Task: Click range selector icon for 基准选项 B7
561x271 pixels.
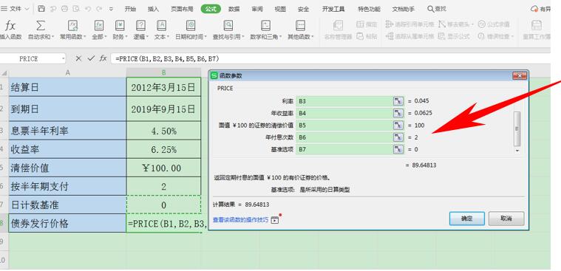Action: point(398,149)
